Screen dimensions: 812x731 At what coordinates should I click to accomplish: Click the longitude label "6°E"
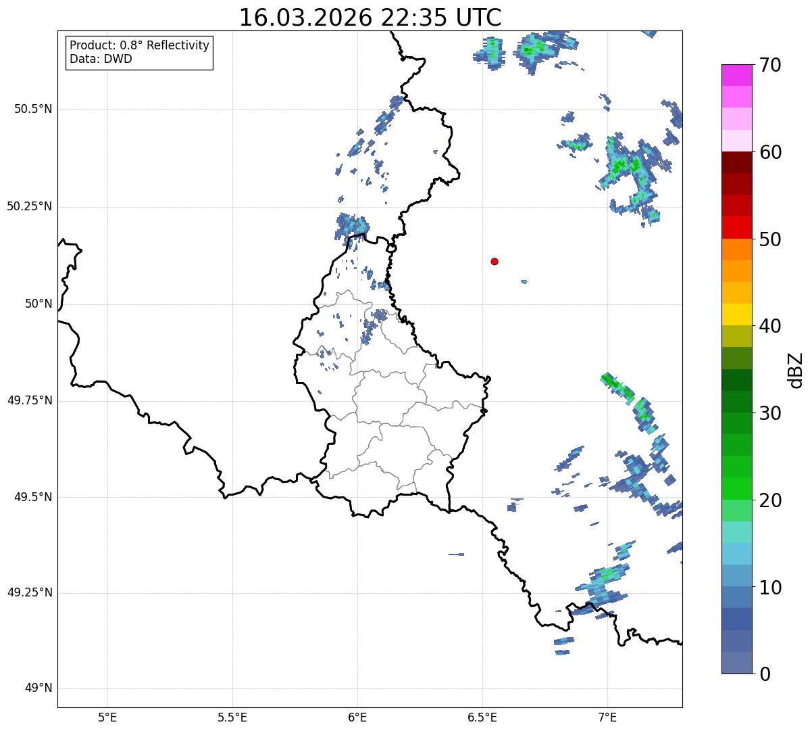[x=357, y=717]
